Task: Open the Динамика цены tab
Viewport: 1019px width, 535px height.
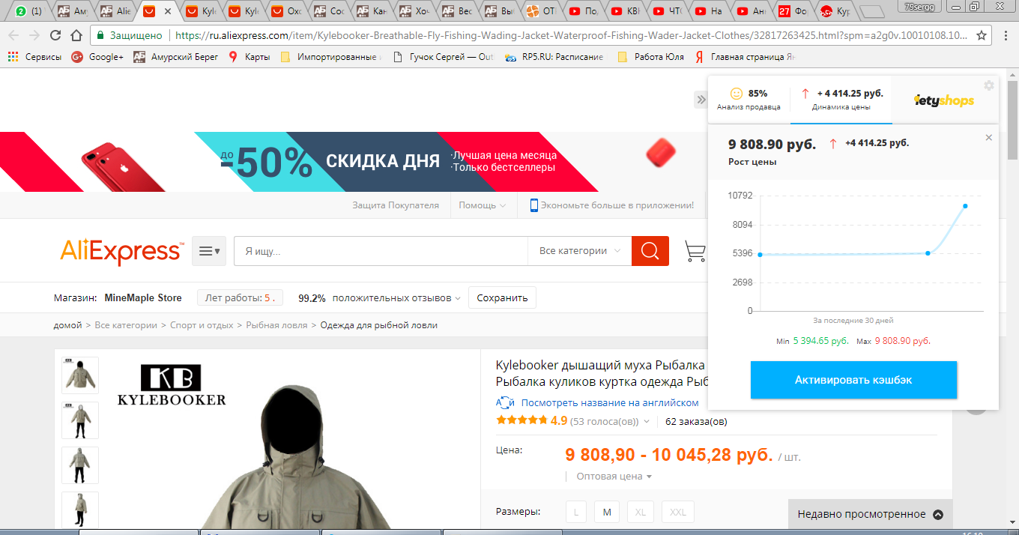Action: click(x=841, y=100)
